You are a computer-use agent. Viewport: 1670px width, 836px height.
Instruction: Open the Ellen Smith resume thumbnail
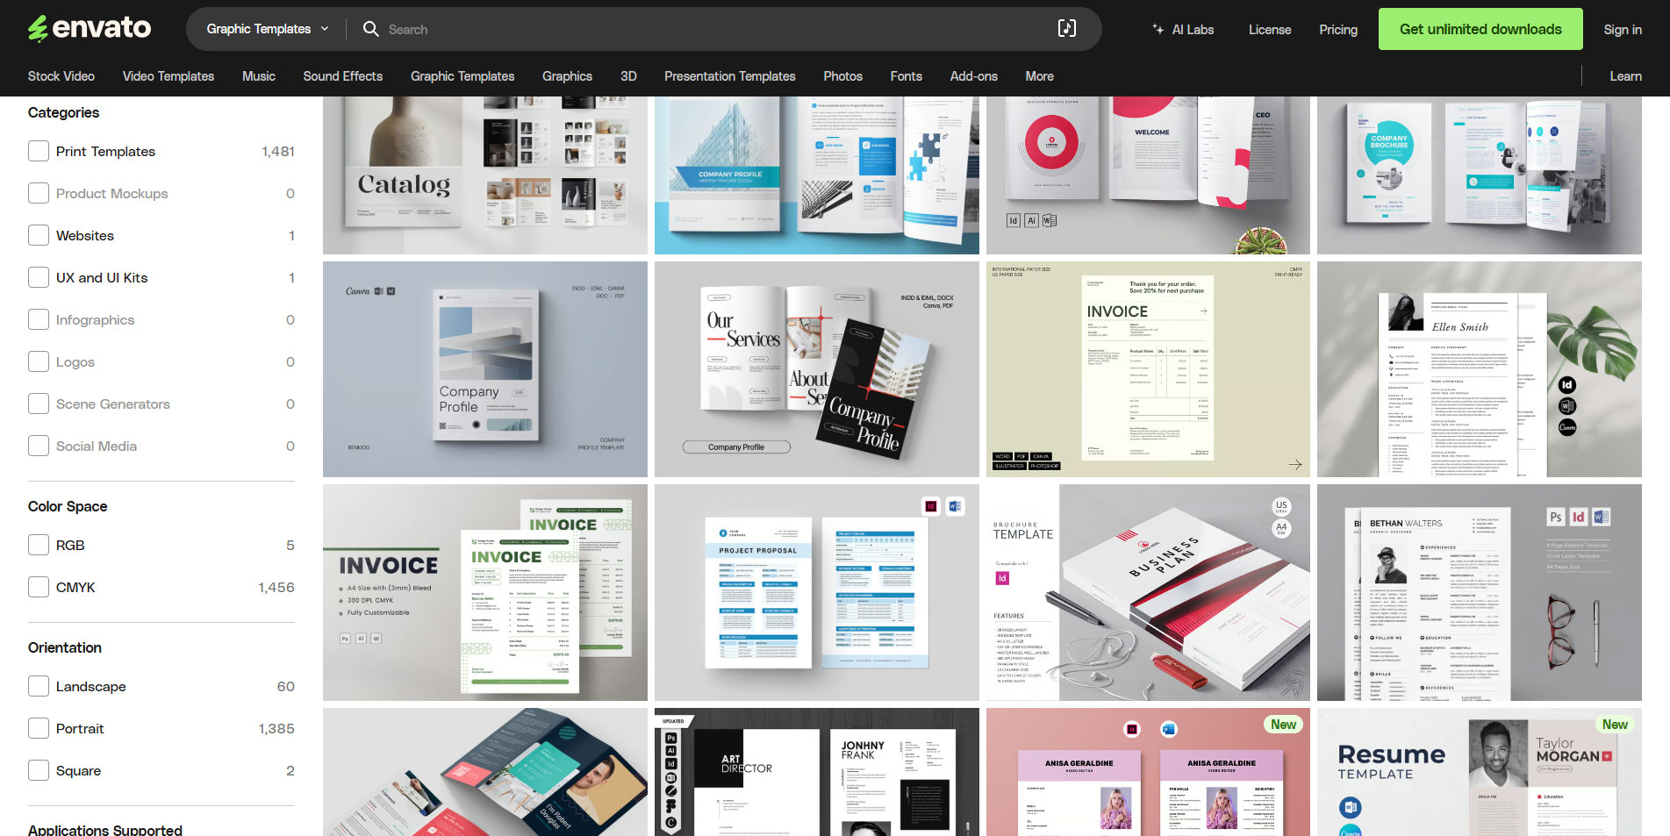click(x=1480, y=369)
